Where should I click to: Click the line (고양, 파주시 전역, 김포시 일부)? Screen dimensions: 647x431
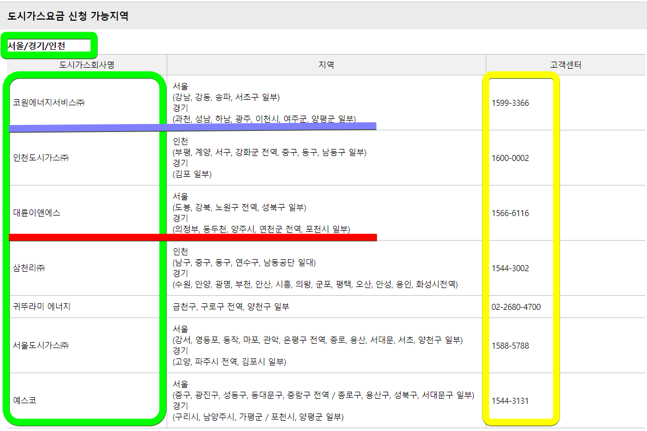click(x=230, y=362)
